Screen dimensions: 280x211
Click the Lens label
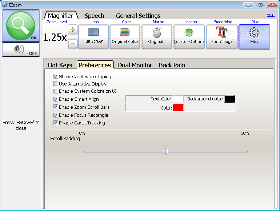point(95,22)
